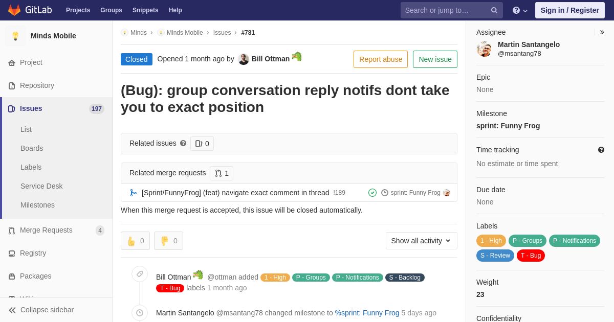
Task: Open Service Desk submenu item
Action: click(41, 186)
